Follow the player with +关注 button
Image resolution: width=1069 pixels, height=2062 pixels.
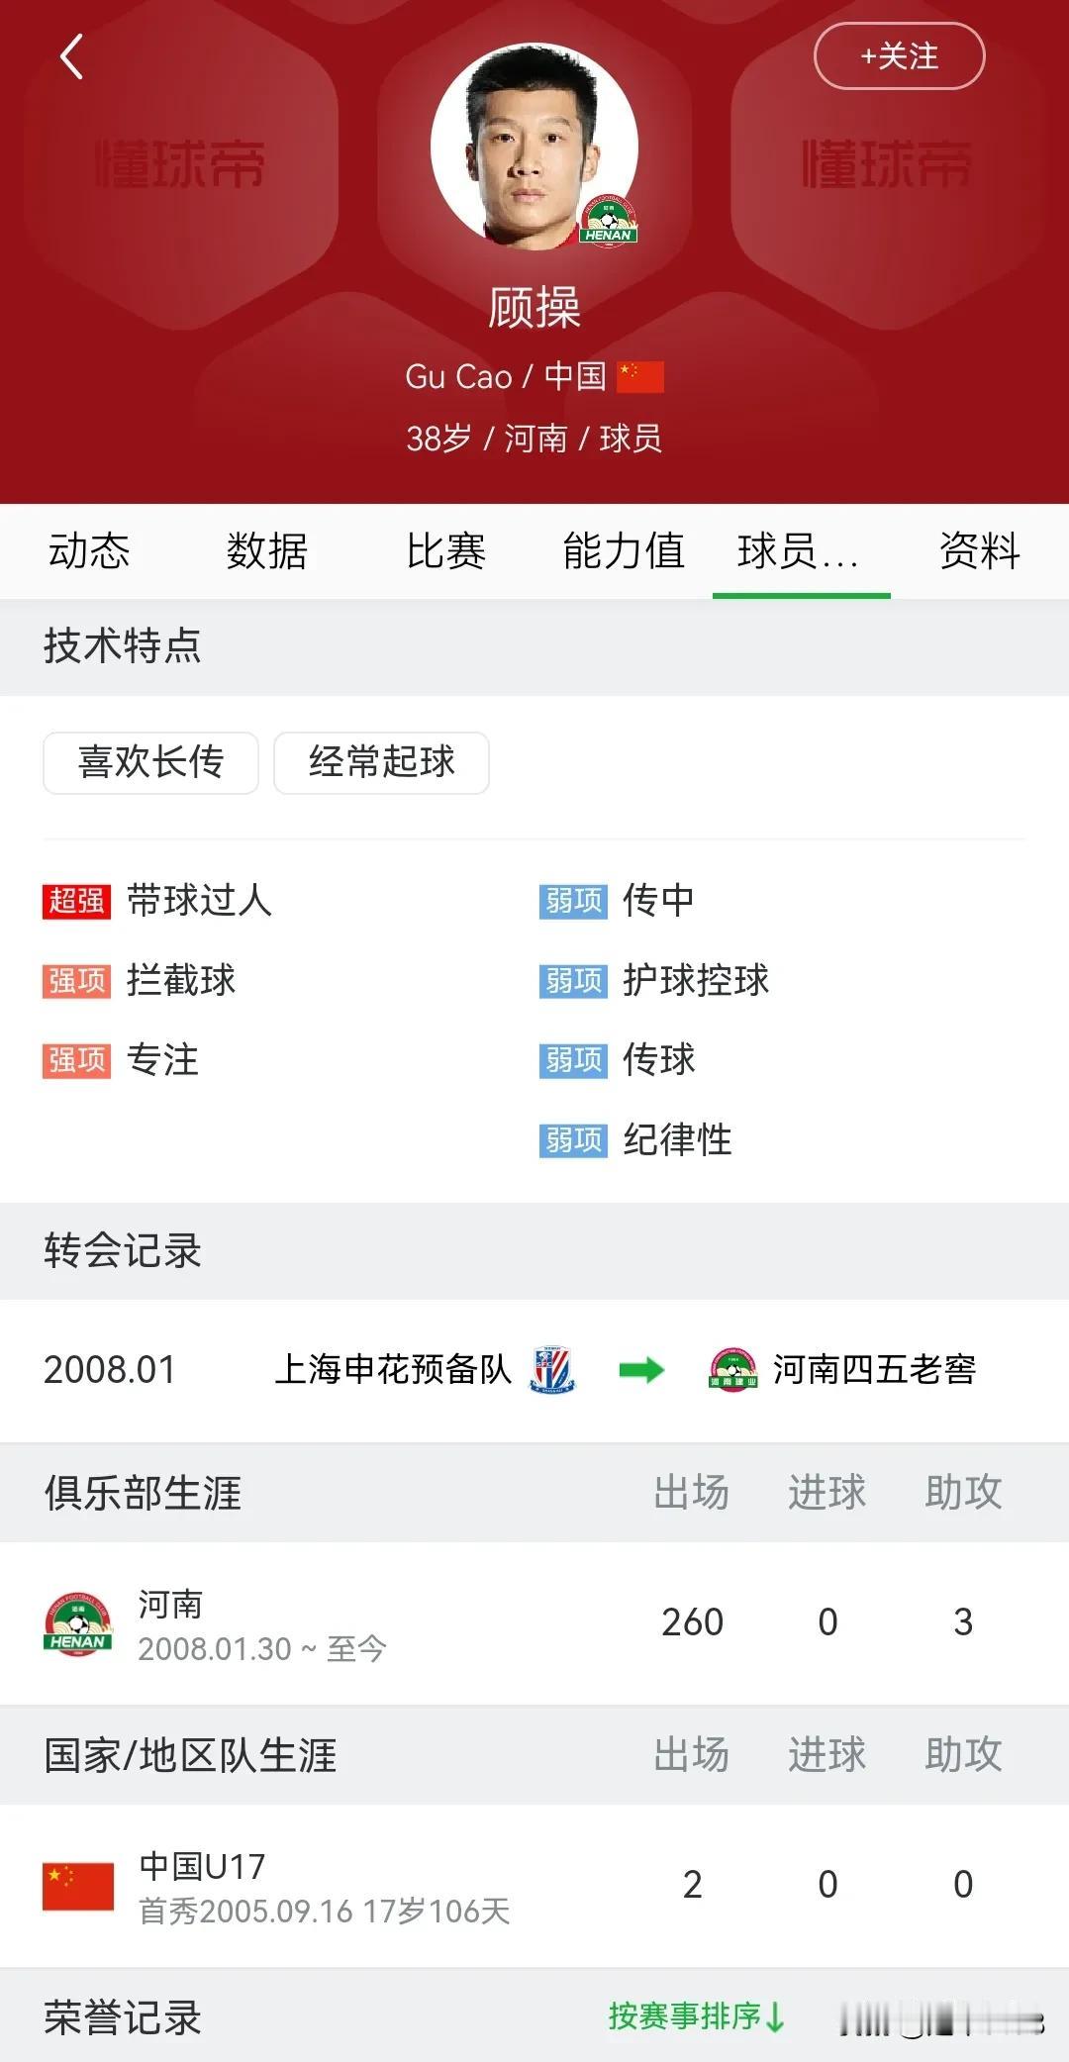[899, 56]
